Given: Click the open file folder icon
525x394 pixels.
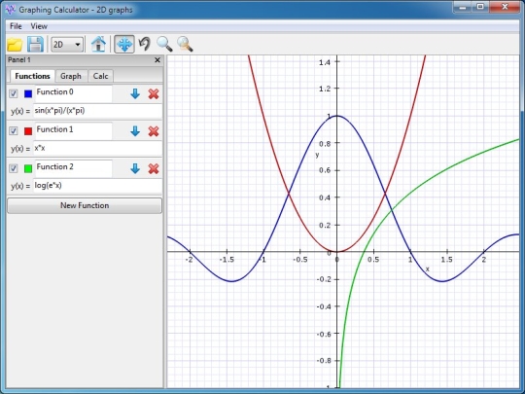Looking at the screenshot, I should click(x=15, y=44).
